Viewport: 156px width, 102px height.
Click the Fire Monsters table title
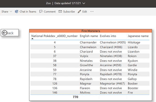pos(91,31)
